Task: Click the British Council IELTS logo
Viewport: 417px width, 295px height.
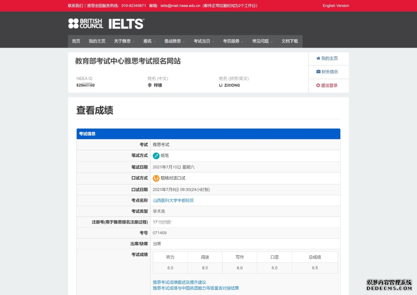Action: [106, 24]
